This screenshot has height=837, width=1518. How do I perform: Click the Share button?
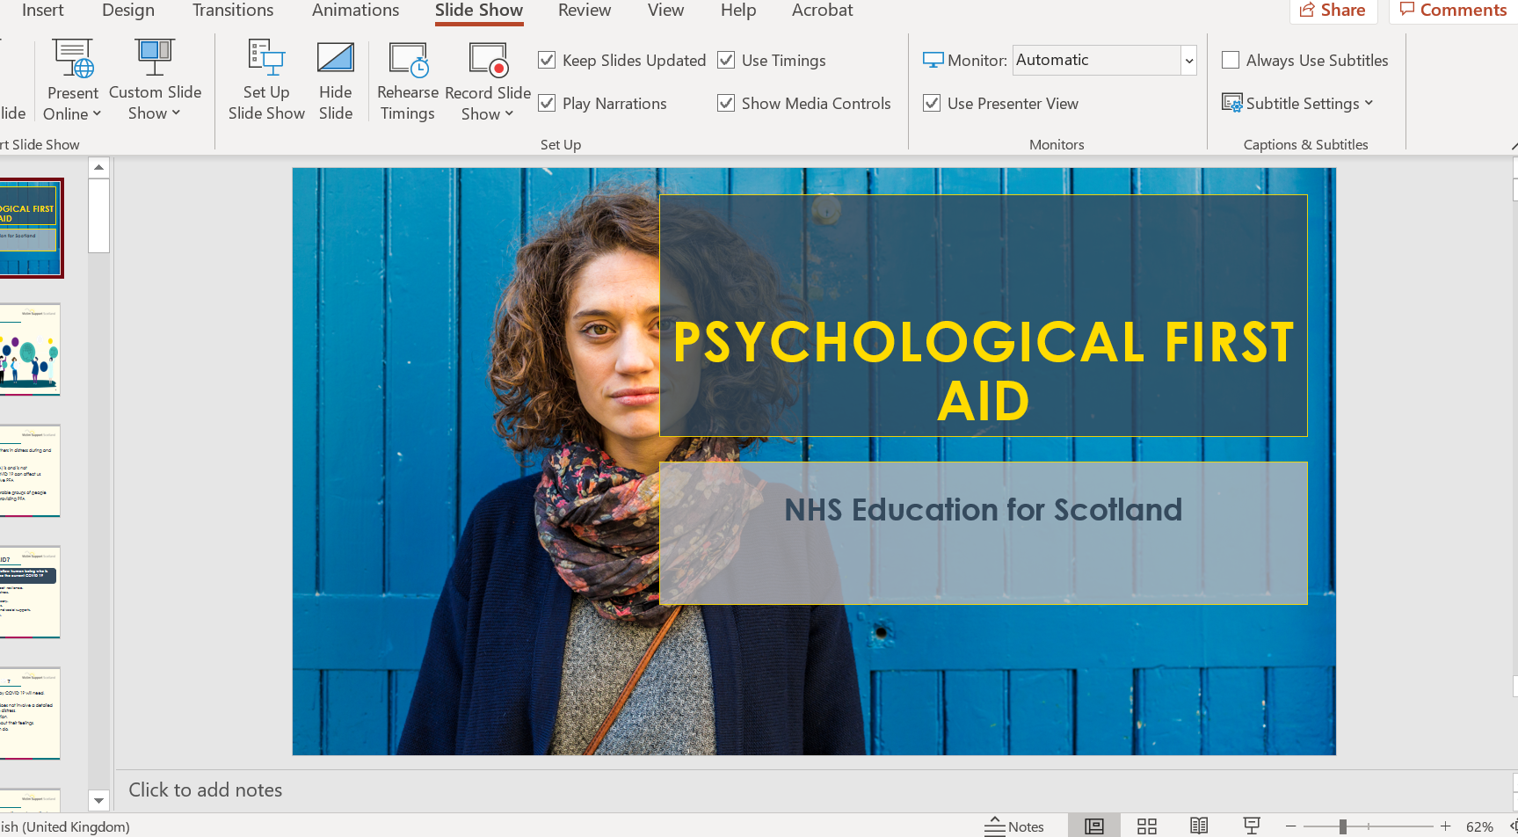[1333, 11]
